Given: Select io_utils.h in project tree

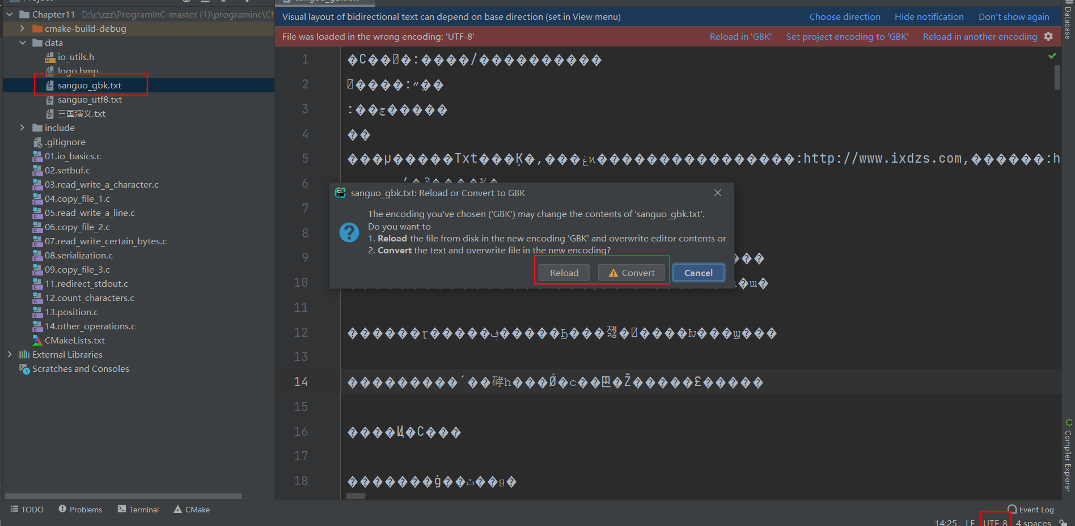Looking at the screenshot, I should pos(76,57).
